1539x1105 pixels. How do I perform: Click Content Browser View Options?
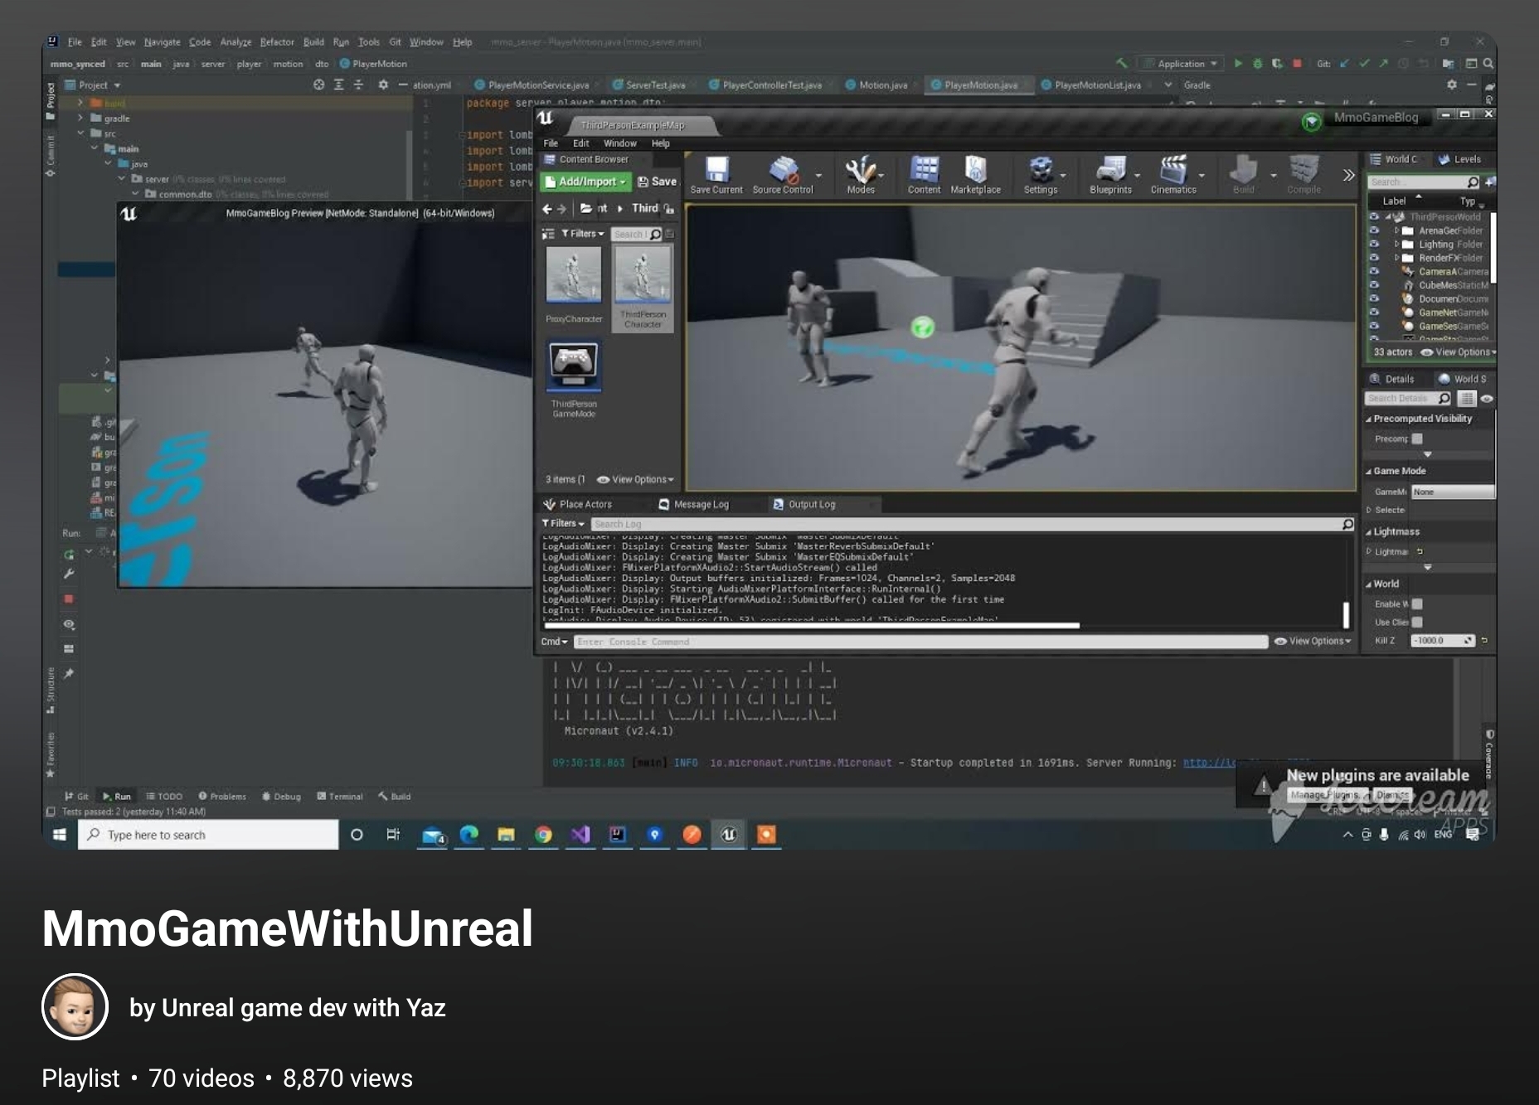tap(635, 480)
